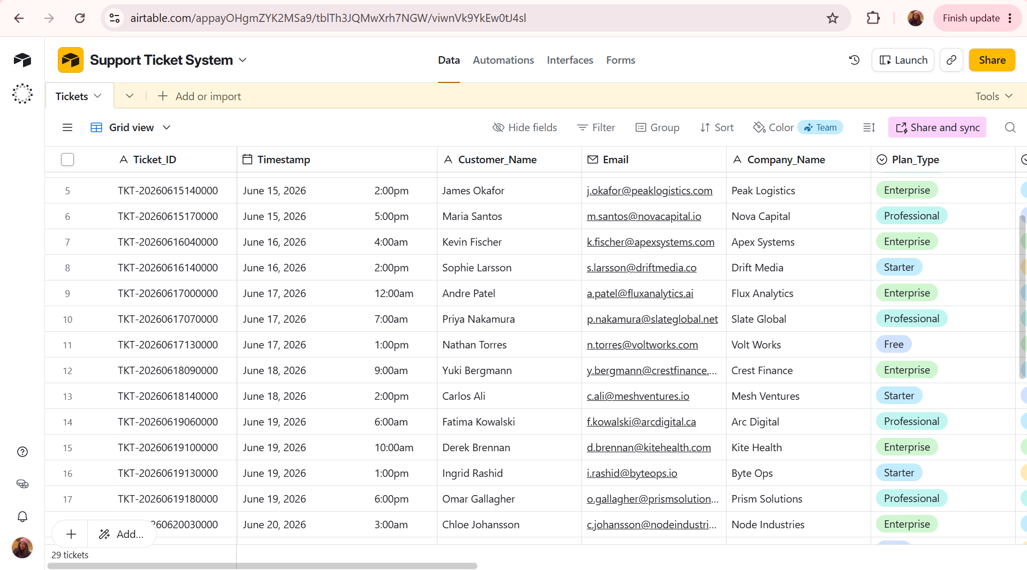Click the Timestamp field calendar icon
The image size is (1027, 570).
tap(247, 159)
